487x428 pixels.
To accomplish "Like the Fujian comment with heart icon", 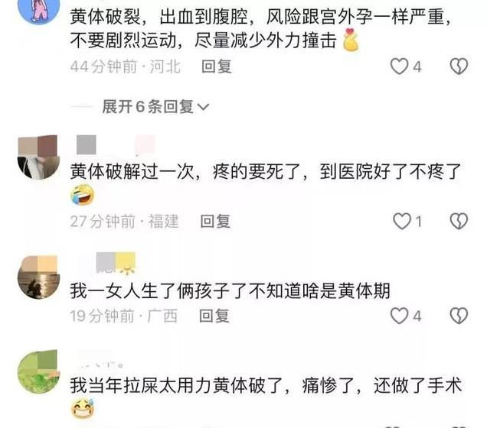I will 402,222.
